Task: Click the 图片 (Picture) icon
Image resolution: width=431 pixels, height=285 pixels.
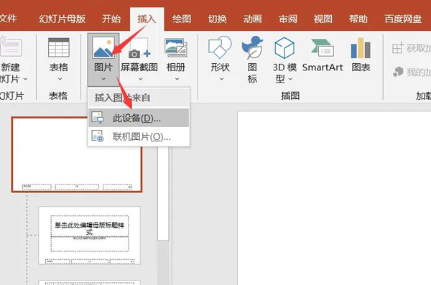Action: click(103, 47)
